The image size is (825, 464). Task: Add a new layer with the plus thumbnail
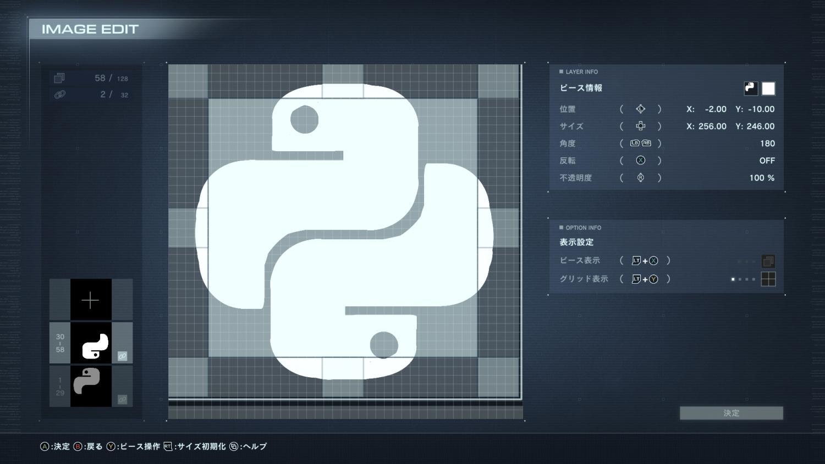(91, 300)
